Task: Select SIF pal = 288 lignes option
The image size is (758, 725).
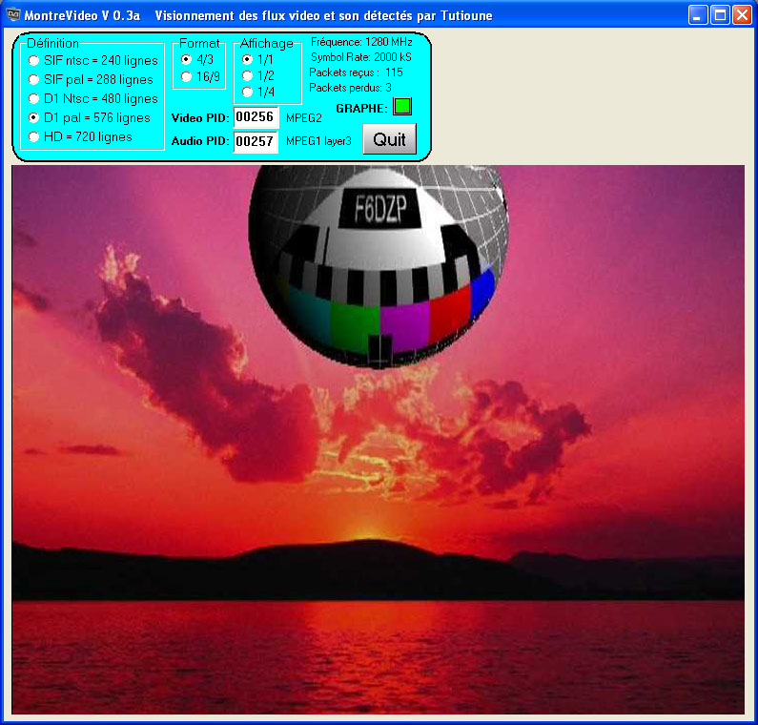Action: [x=34, y=80]
